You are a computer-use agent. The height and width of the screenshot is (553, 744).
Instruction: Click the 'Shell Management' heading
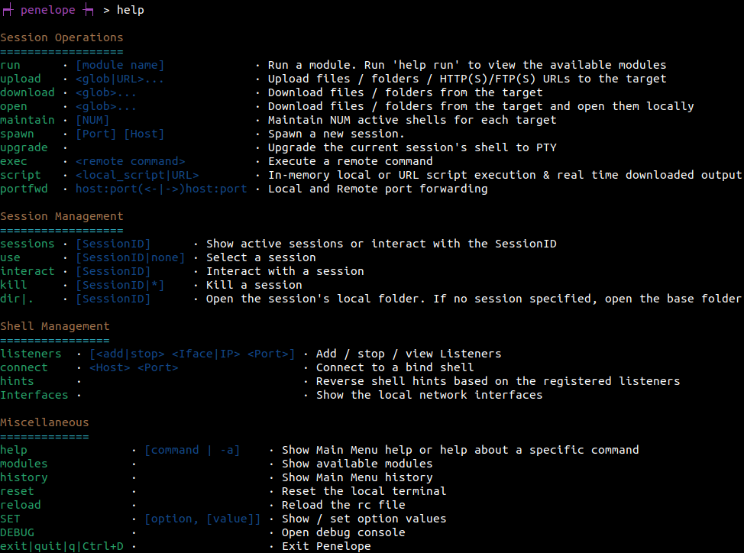[x=54, y=326]
